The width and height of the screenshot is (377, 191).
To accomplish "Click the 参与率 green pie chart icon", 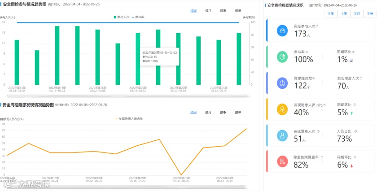I will pos(282,57).
